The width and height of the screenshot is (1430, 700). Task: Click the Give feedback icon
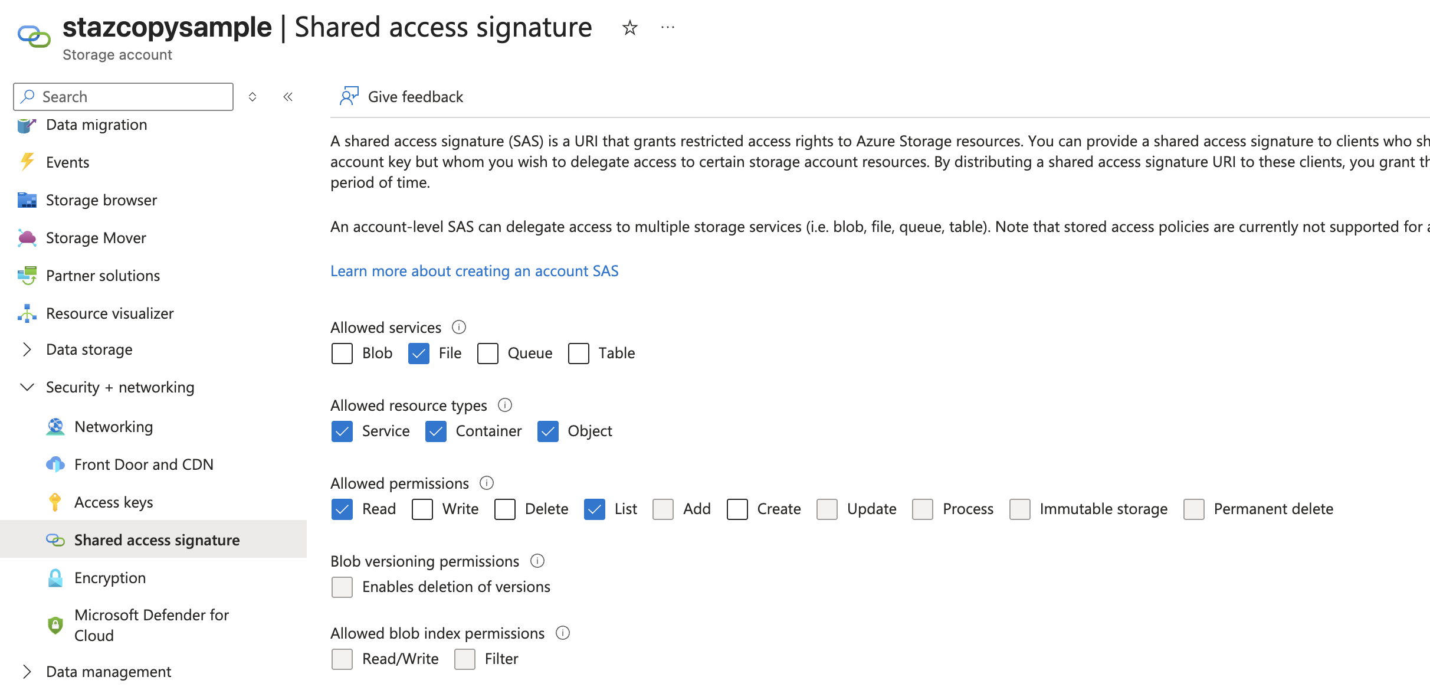349,96
